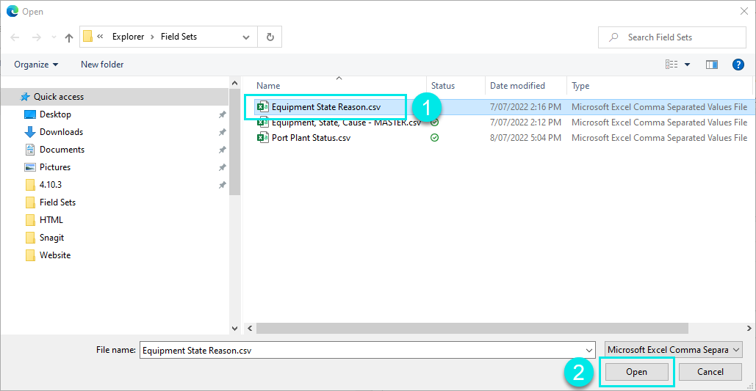Click the Change your view icon
The width and height of the screenshot is (756, 391).
coord(672,65)
